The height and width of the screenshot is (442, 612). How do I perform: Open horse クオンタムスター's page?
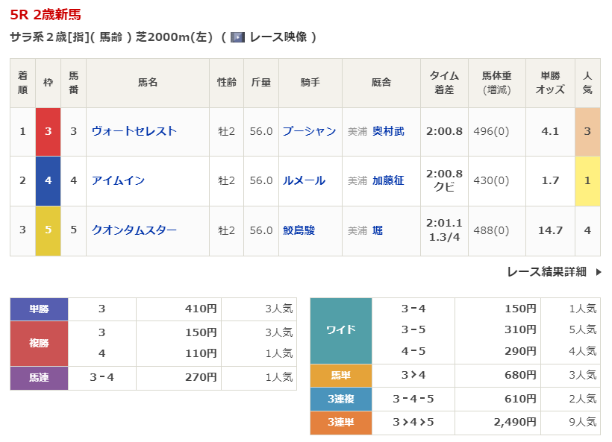pos(134,230)
